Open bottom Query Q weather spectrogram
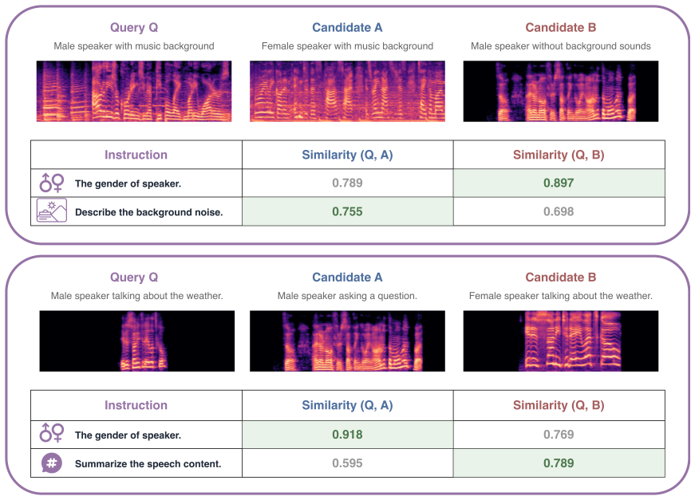 point(137,341)
